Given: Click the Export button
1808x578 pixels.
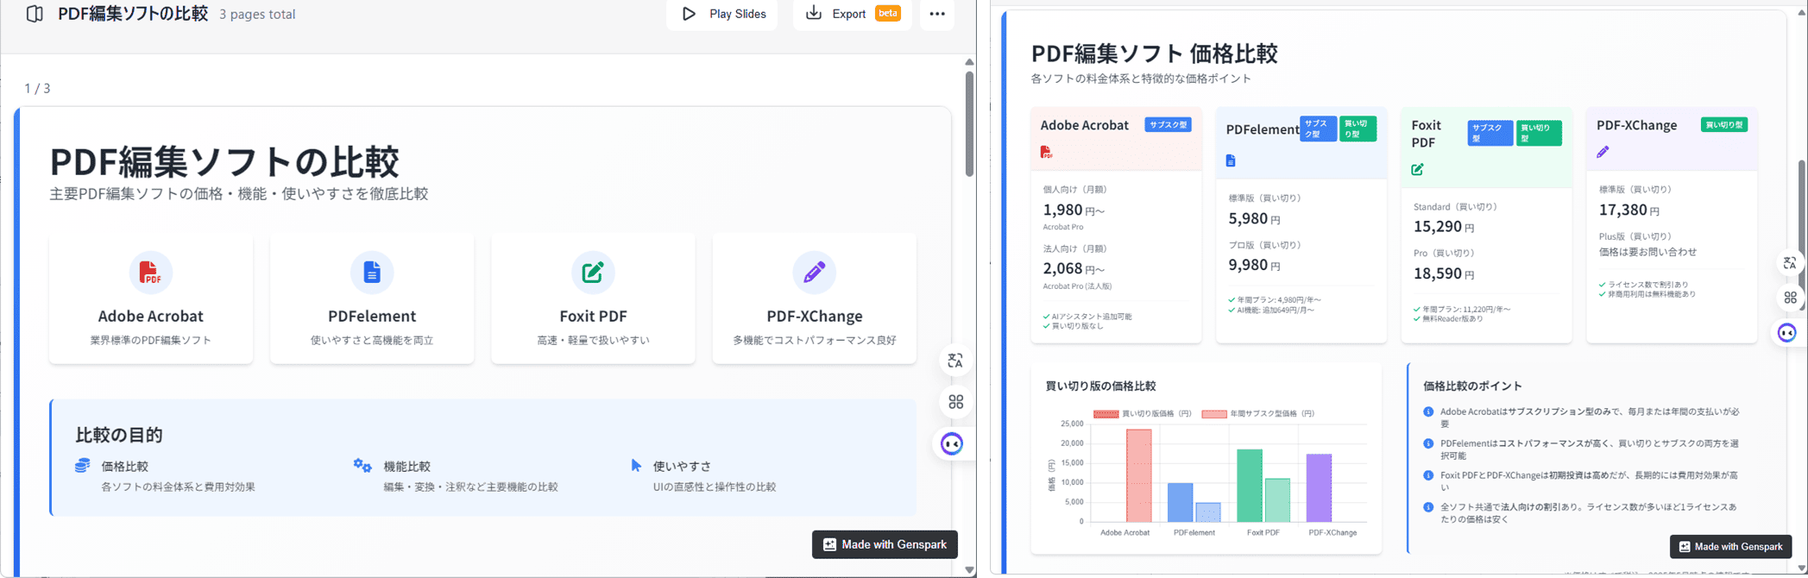Looking at the screenshot, I should [x=852, y=14].
